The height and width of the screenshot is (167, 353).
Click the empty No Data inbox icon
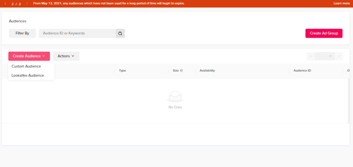click(175, 96)
